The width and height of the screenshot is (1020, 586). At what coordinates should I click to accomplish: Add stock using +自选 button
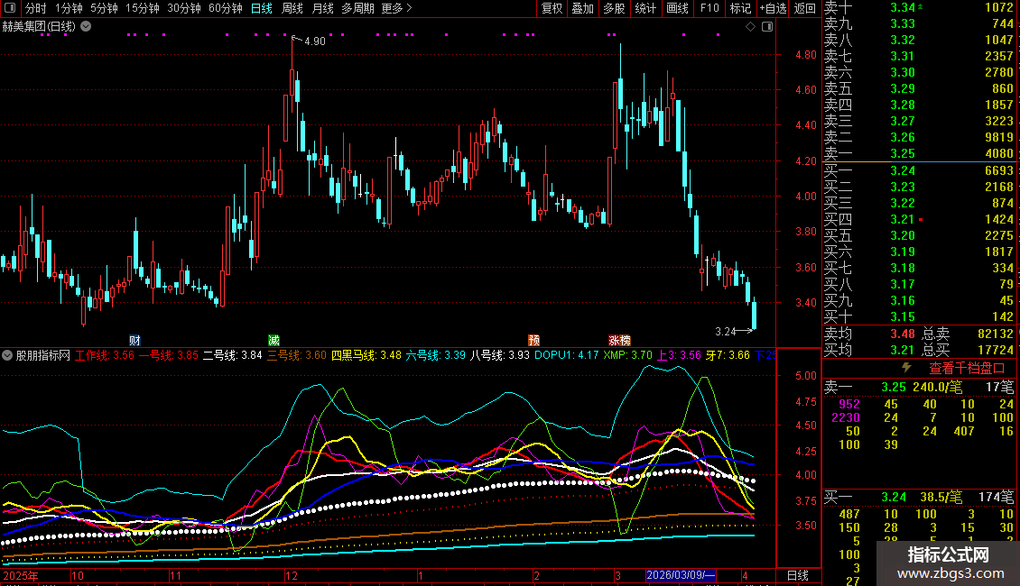click(773, 8)
